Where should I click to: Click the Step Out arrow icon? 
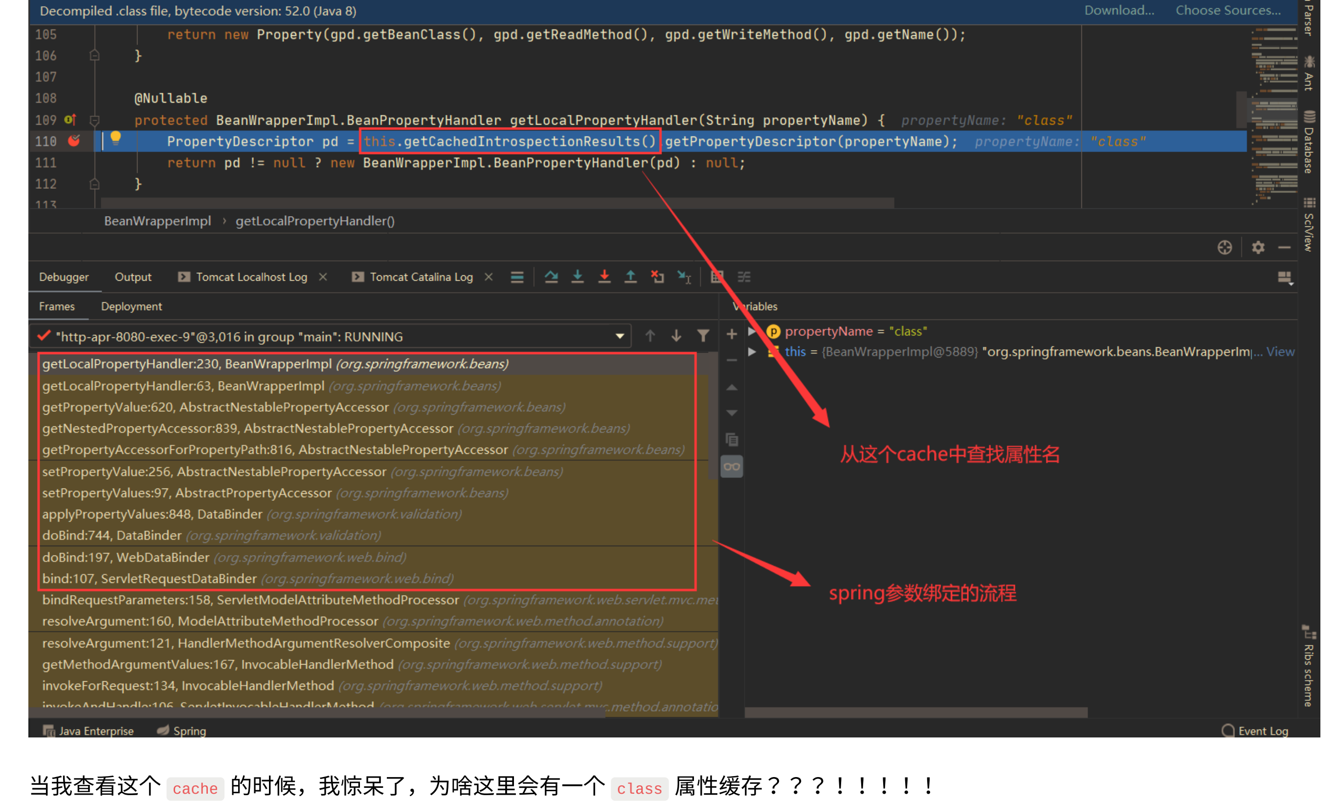coord(630,277)
